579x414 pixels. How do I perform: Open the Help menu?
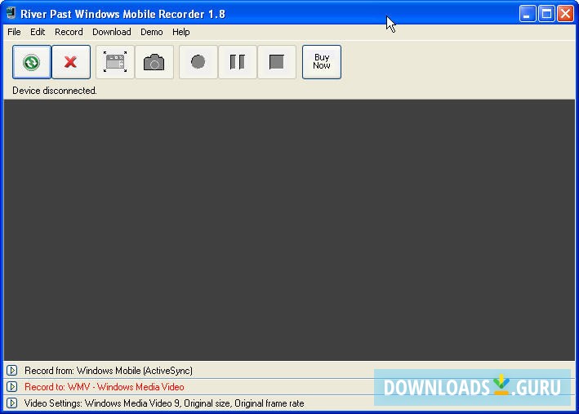coord(181,32)
